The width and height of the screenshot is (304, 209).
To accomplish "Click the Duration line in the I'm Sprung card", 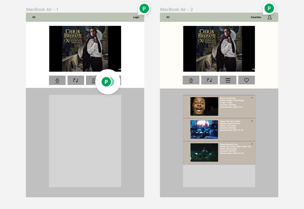I will pos(228,105).
